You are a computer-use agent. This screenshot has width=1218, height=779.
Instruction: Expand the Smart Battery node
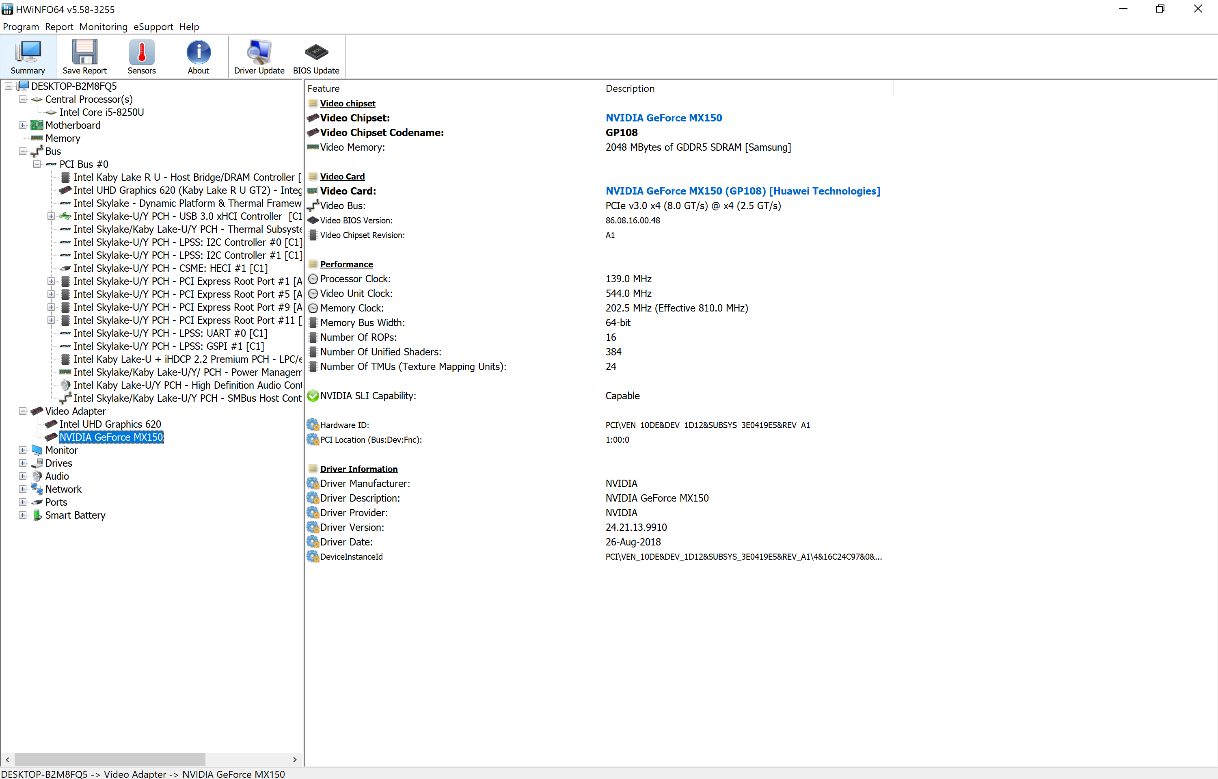23,515
